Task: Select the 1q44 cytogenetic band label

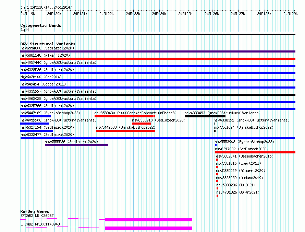Action: coord(25,30)
